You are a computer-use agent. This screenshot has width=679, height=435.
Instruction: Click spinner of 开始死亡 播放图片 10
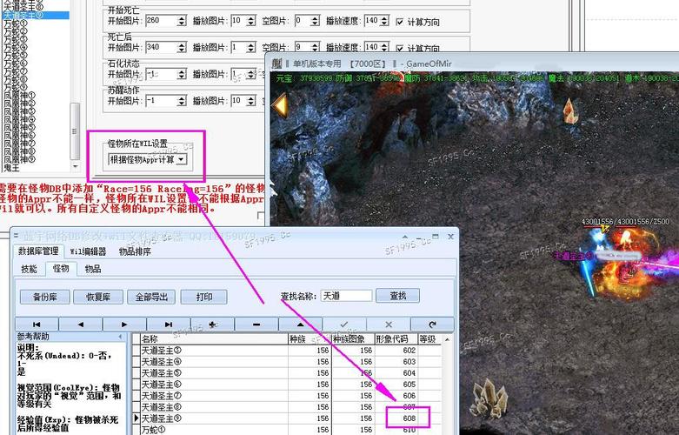(x=250, y=21)
